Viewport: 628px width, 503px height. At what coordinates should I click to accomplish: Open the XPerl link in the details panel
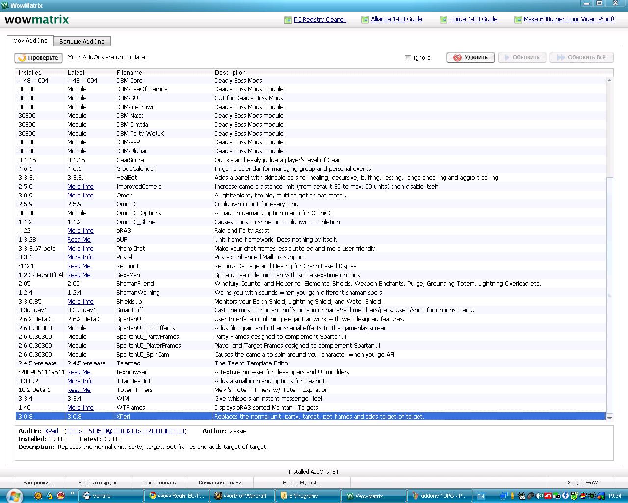click(52, 431)
